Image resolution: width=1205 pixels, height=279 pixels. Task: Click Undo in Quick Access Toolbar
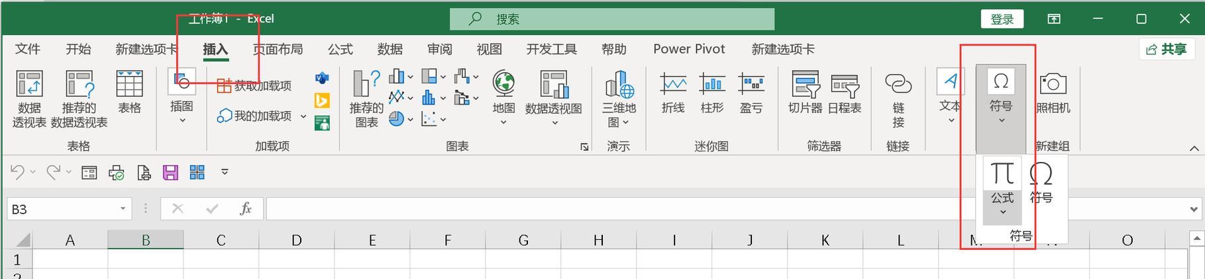click(17, 173)
